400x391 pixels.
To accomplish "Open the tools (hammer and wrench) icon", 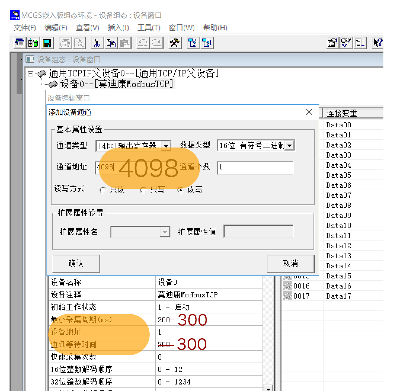I will click(175, 43).
